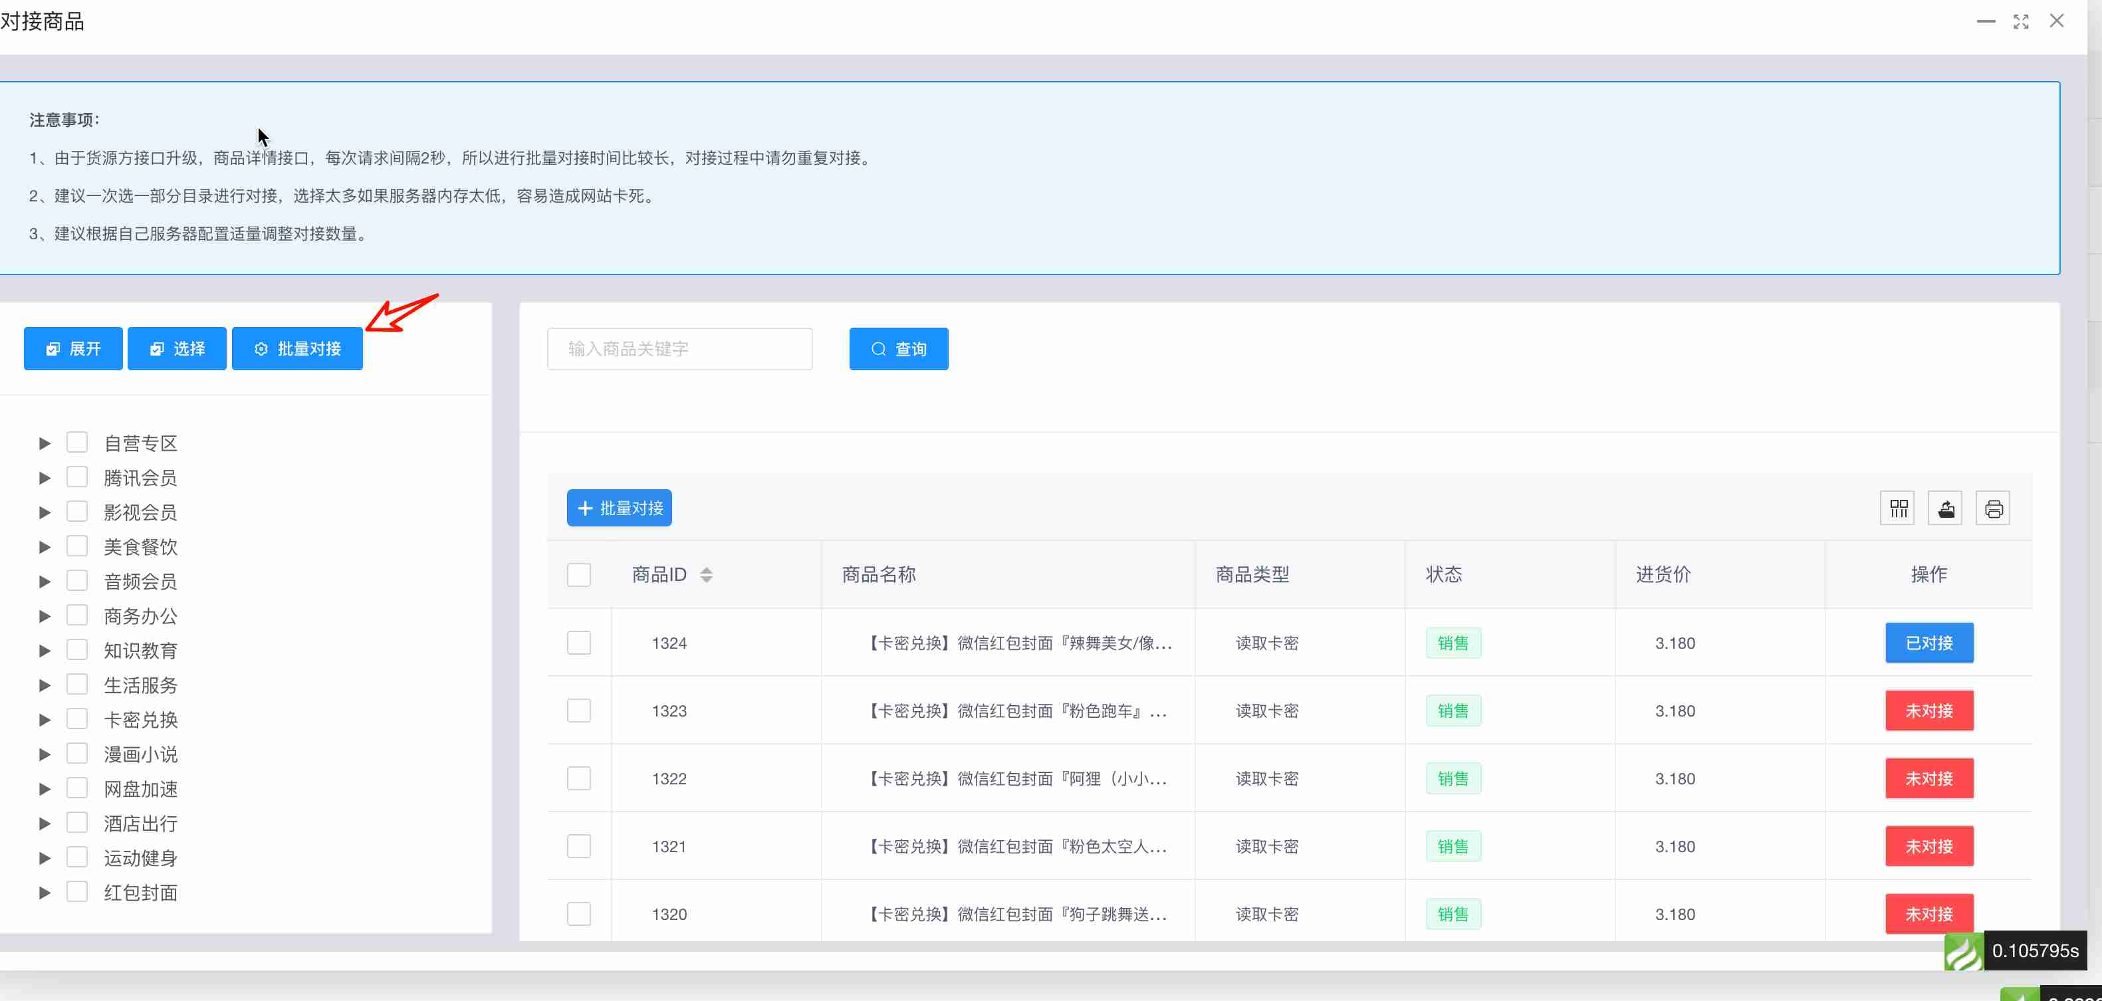Toggle the select-all header checkbox
This screenshot has height=1001, width=2102.
pos(578,574)
